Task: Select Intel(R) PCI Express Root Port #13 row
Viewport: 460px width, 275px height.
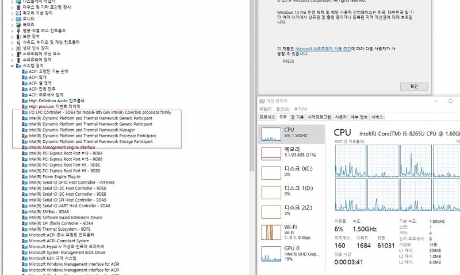Action: [66, 153]
